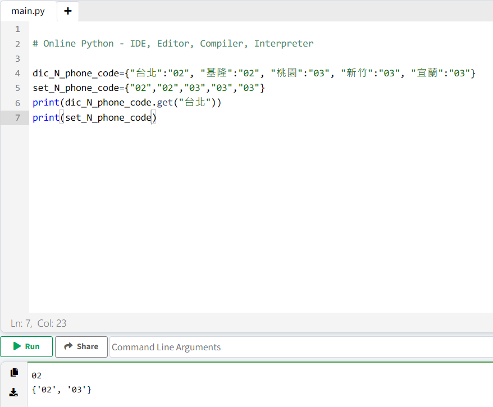Click the get method call on line 6
Screen dimensions: 493x407
point(165,103)
